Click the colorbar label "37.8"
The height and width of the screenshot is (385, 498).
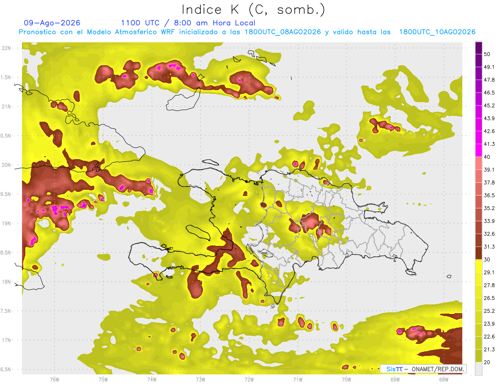tap(489, 183)
